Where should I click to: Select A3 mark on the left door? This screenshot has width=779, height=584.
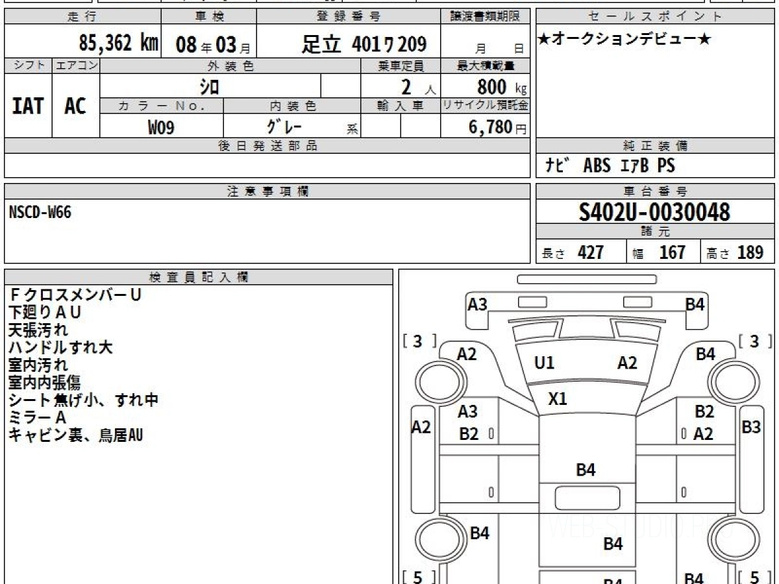467,411
